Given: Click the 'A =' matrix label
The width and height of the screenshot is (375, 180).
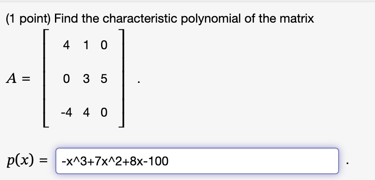Looking at the screenshot, I should [x=18, y=79].
